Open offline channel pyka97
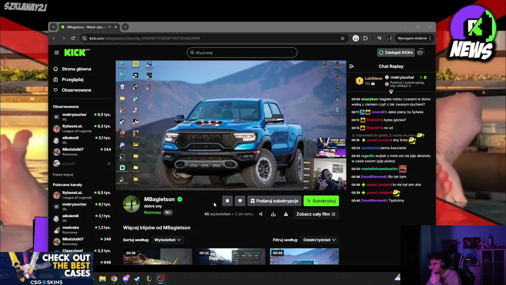The height and width of the screenshot is (285, 506). click(82, 163)
